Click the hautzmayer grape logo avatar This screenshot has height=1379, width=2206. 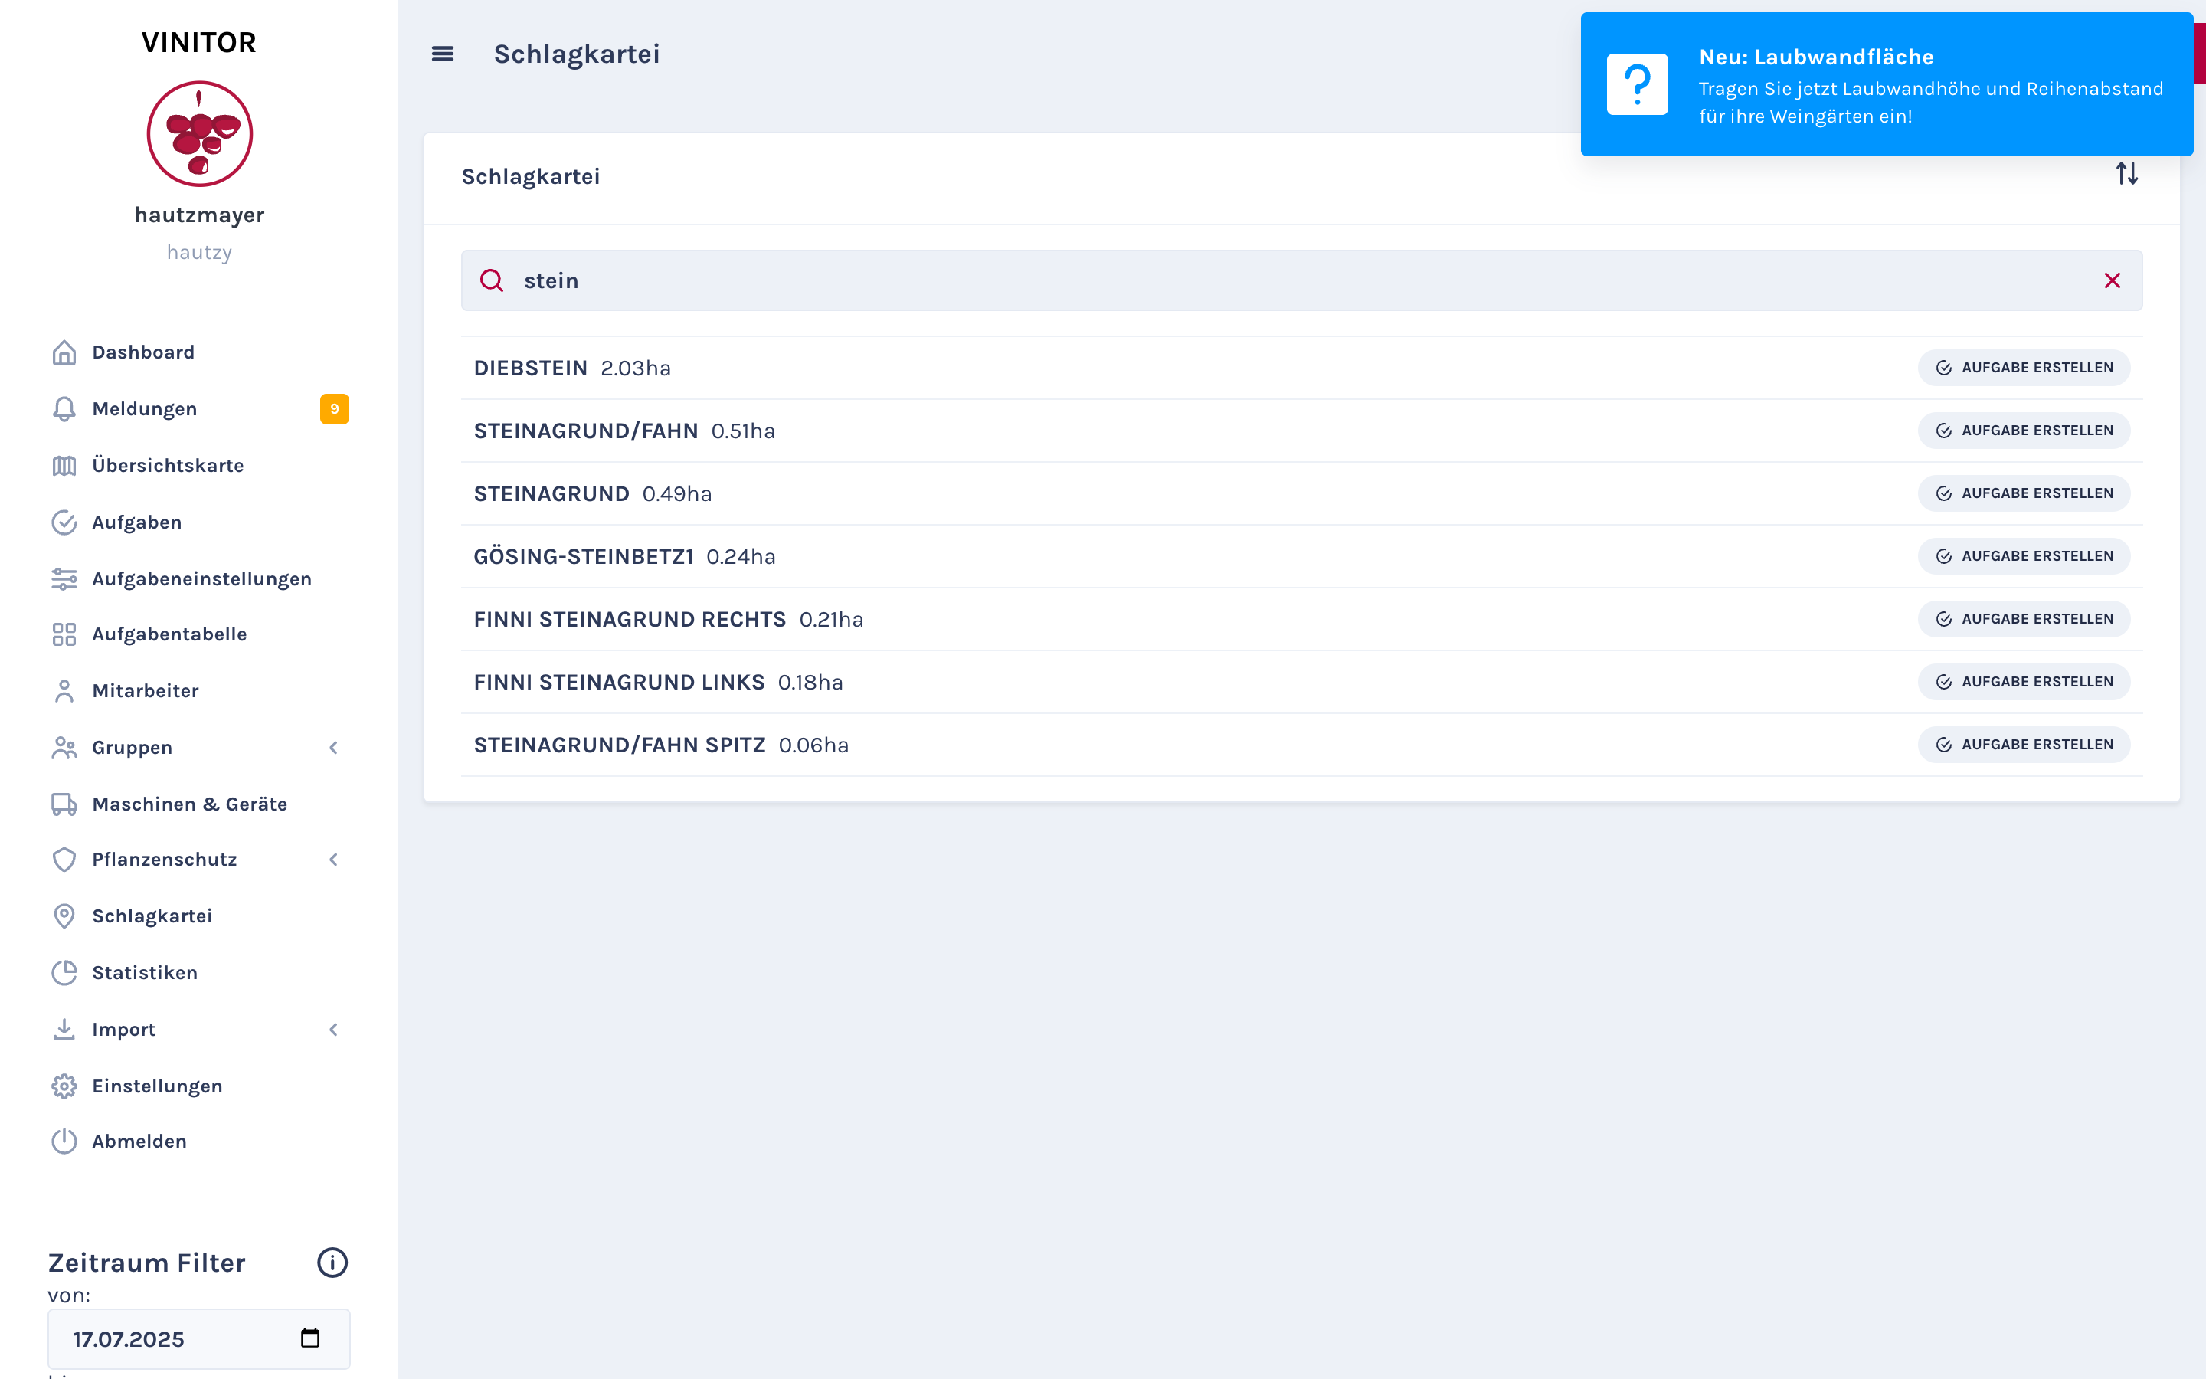click(200, 134)
